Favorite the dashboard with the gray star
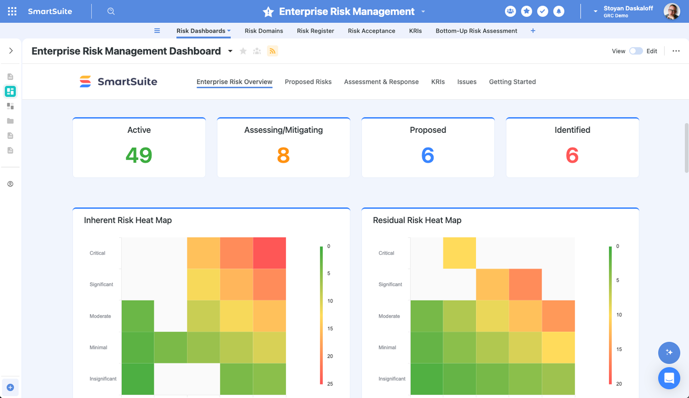The width and height of the screenshot is (689, 398). (x=243, y=51)
